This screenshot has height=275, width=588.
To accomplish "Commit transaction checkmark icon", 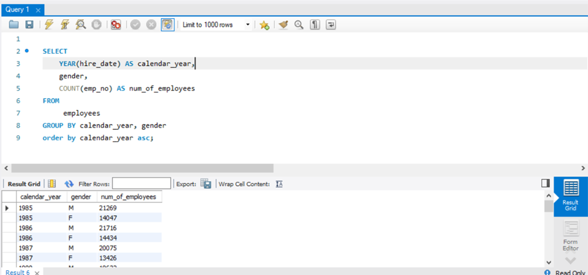I will pos(135,25).
